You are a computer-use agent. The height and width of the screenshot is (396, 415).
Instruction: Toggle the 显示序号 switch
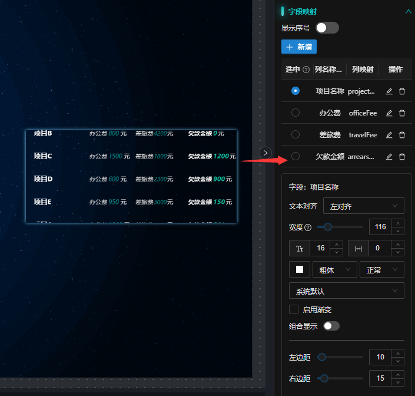327,28
